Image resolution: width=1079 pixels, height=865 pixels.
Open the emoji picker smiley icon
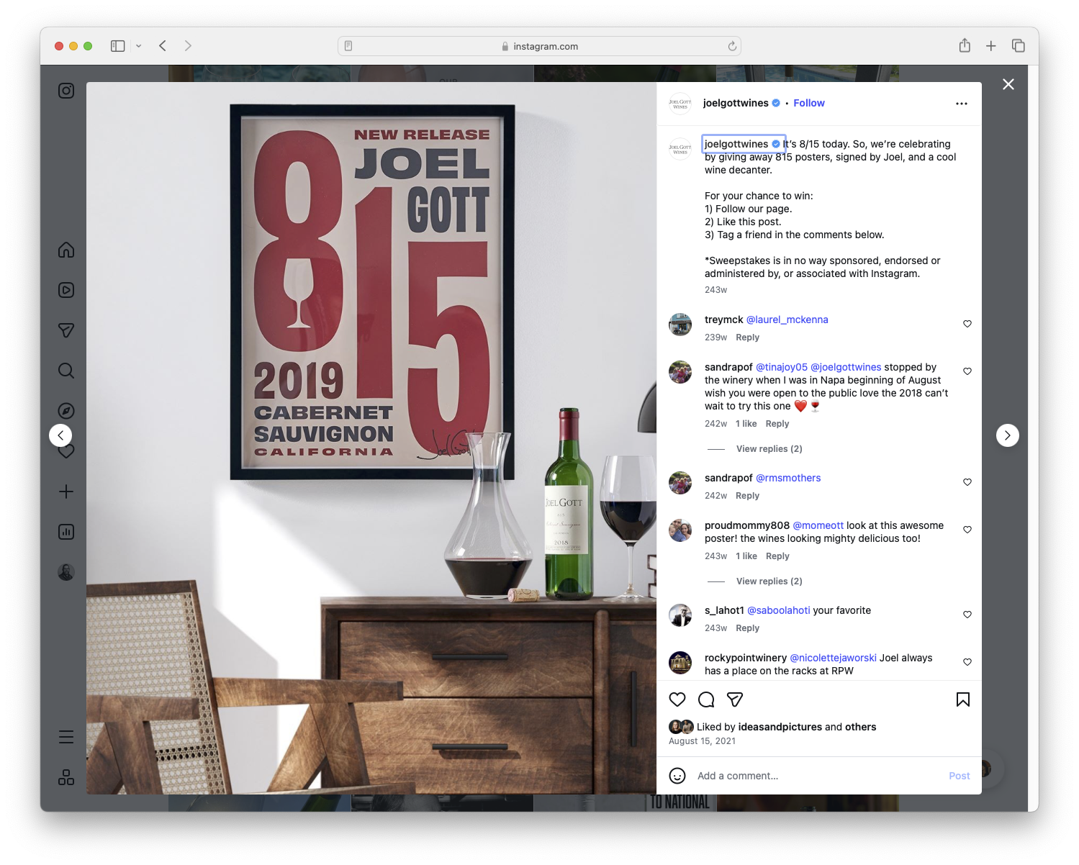point(677,776)
